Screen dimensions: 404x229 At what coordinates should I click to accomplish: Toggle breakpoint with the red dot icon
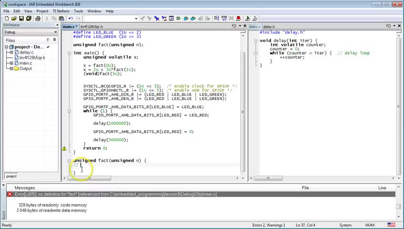(239, 18)
